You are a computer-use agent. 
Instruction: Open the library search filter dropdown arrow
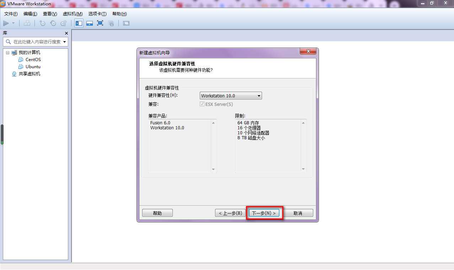[x=65, y=42]
